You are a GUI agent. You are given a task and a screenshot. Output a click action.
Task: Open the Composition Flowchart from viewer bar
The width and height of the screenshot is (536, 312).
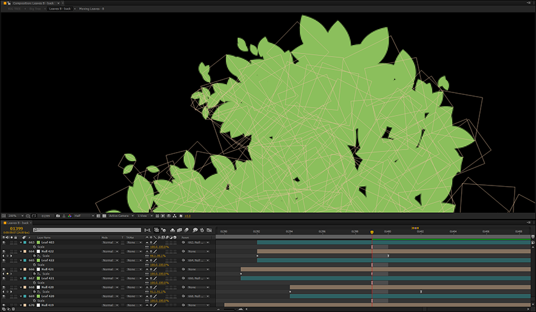(x=175, y=216)
